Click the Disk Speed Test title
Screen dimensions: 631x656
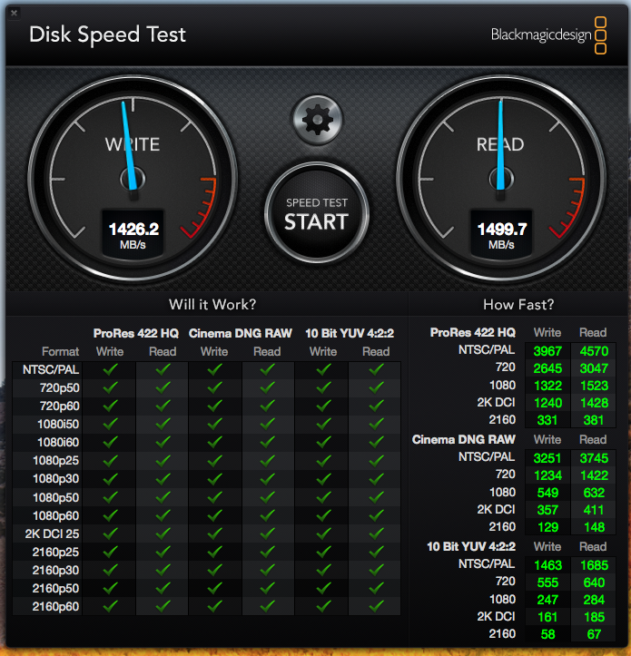[x=107, y=35]
